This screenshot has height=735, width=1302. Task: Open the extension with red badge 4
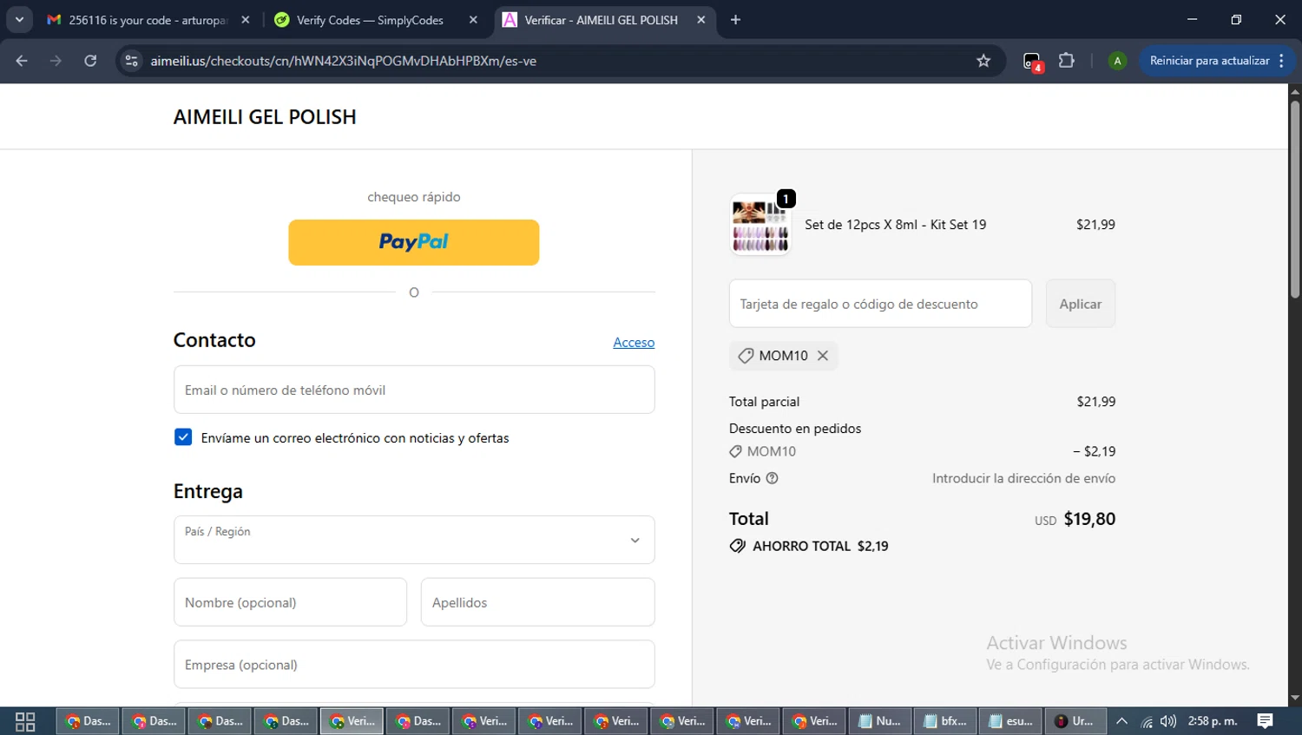pos(1032,62)
